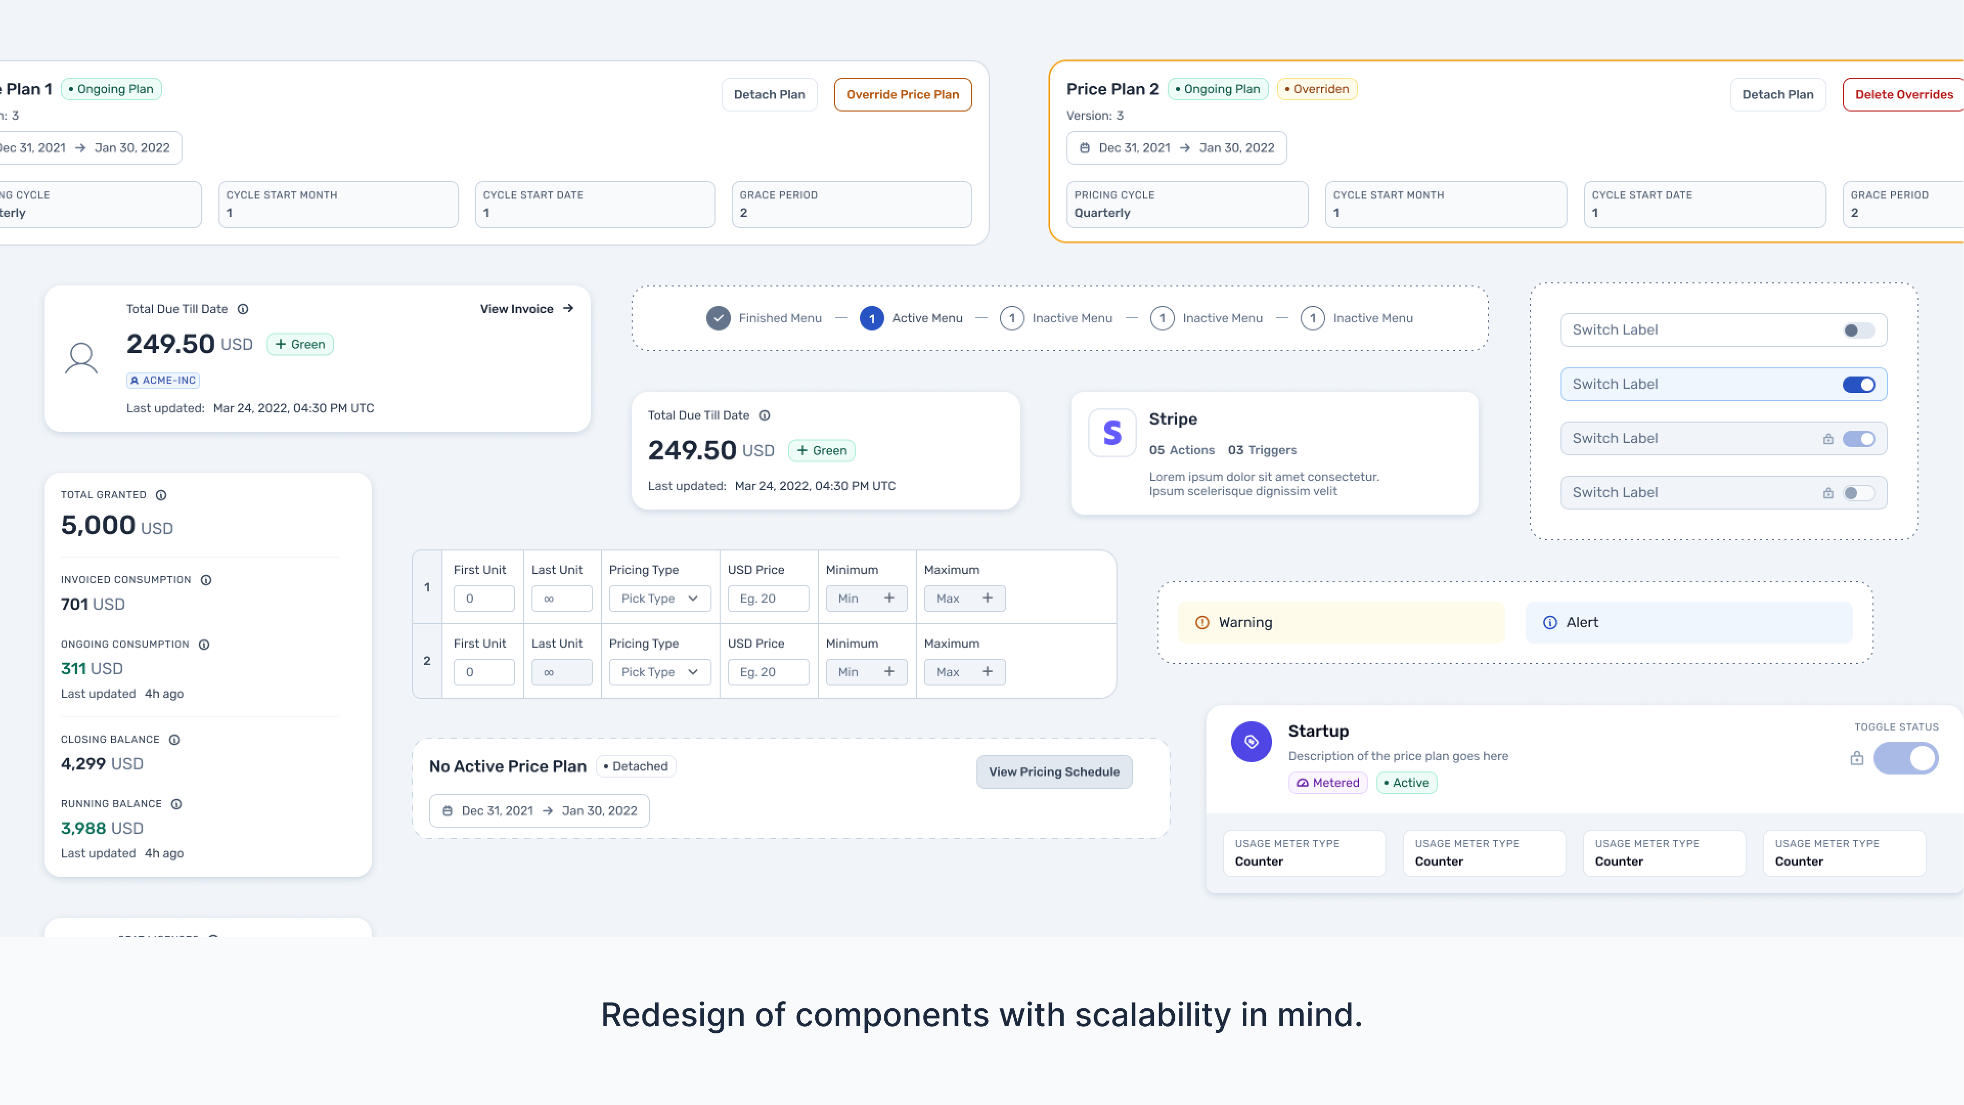
Task: Click Last Unit field in row 1
Action: pyautogui.click(x=562, y=598)
